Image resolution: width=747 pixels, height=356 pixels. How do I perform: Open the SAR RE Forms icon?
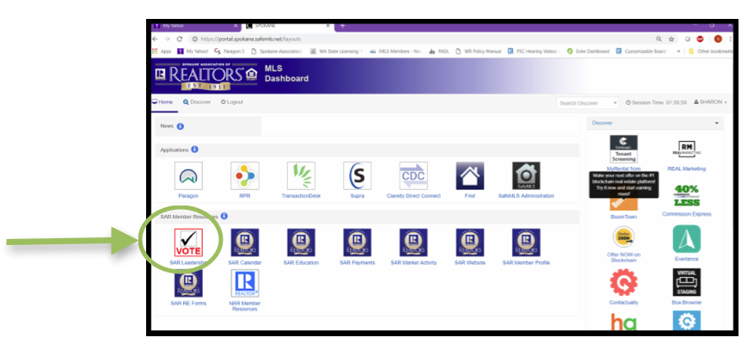[x=188, y=283]
